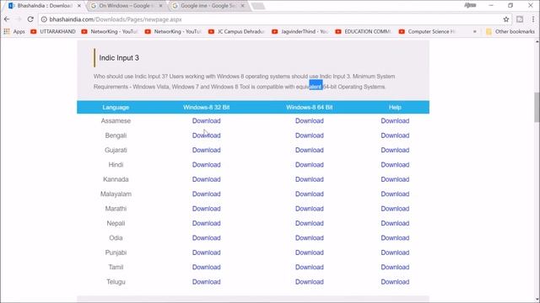Image resolution: width=540 pixels, height=303 pixels.
Task: Download Punjabi Windows-8 64 Bit
Action: (x=310, y=252)
